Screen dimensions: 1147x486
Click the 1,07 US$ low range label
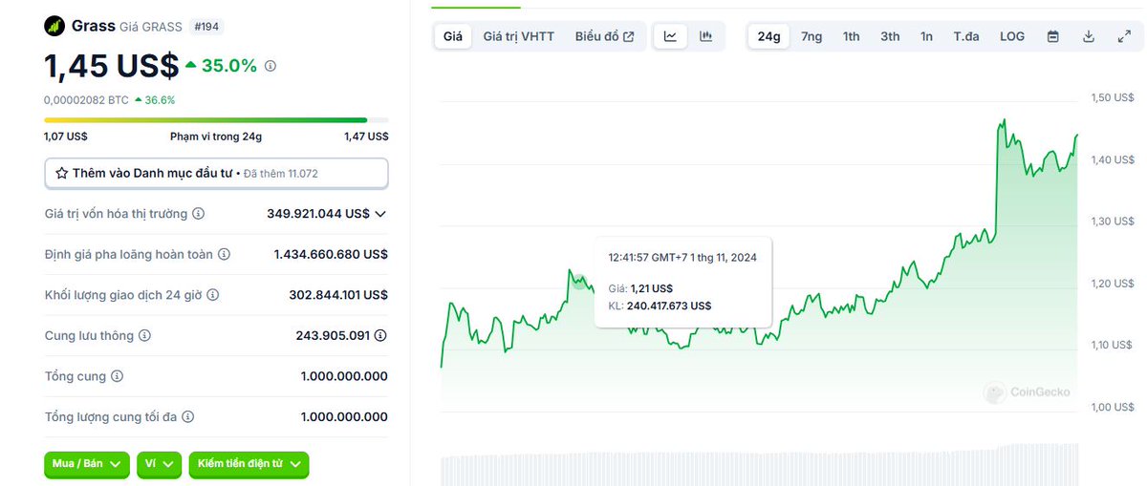coord(66,137)
